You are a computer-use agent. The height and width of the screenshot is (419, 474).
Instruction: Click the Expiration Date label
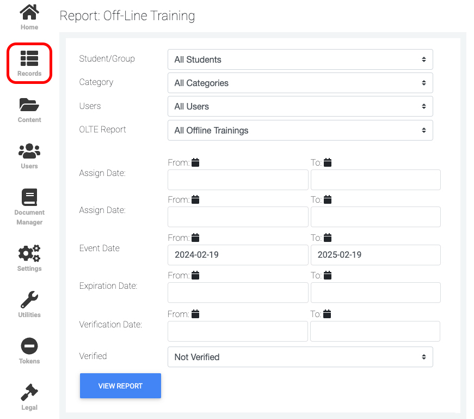pyautogui.click(x=108, y=286)
